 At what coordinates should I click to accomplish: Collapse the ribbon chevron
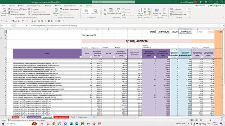[223, 18]
